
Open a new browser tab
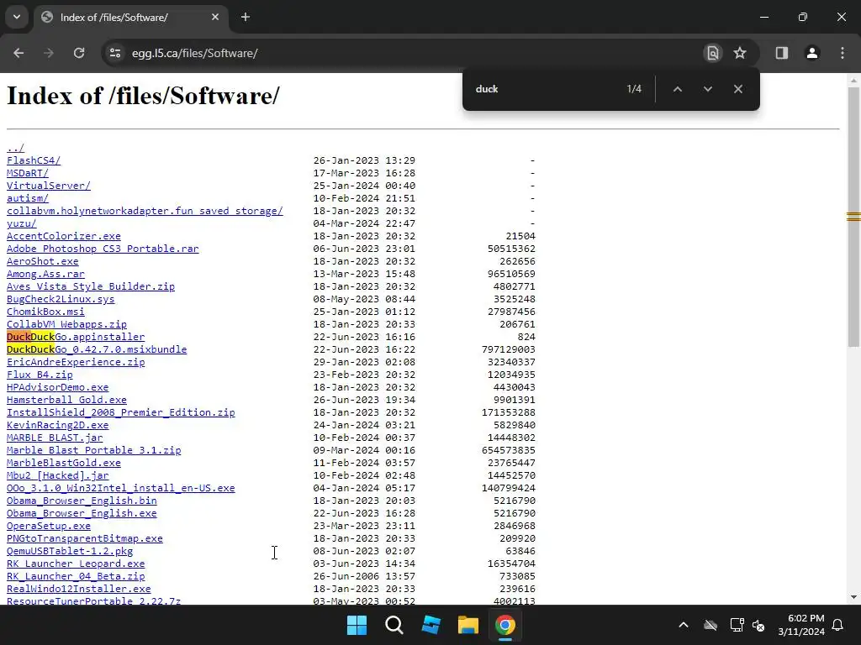coord(246,18)
